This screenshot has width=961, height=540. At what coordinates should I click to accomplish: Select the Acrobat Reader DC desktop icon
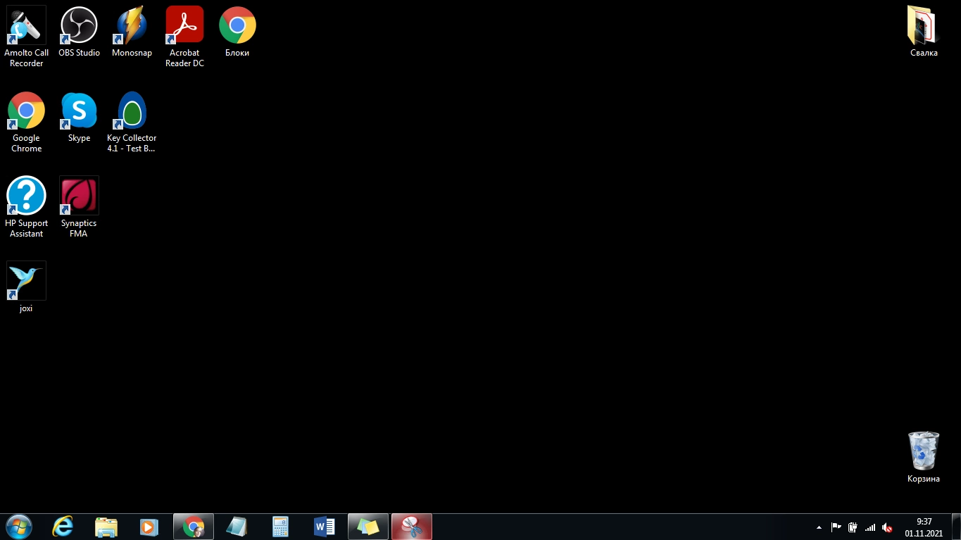[184, 37]
